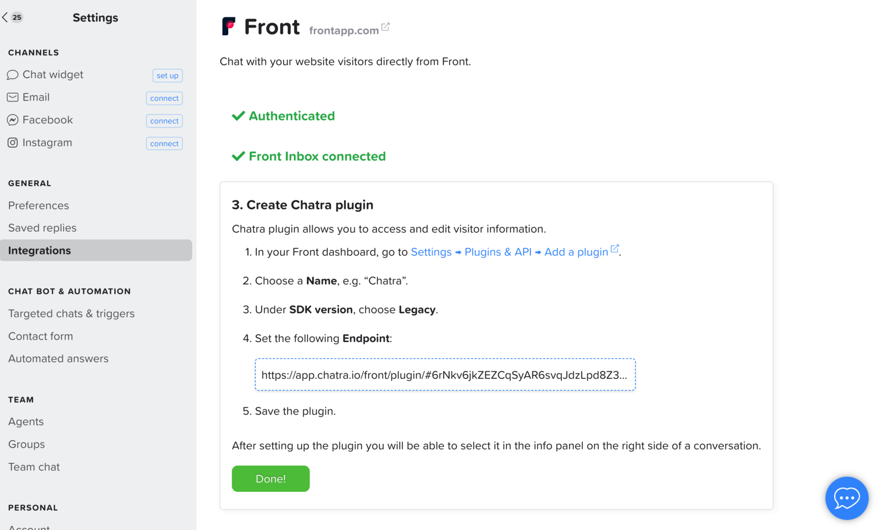Click the Instagram camera icon
This screenshot has height=530, width=877.
coord(13,143)
